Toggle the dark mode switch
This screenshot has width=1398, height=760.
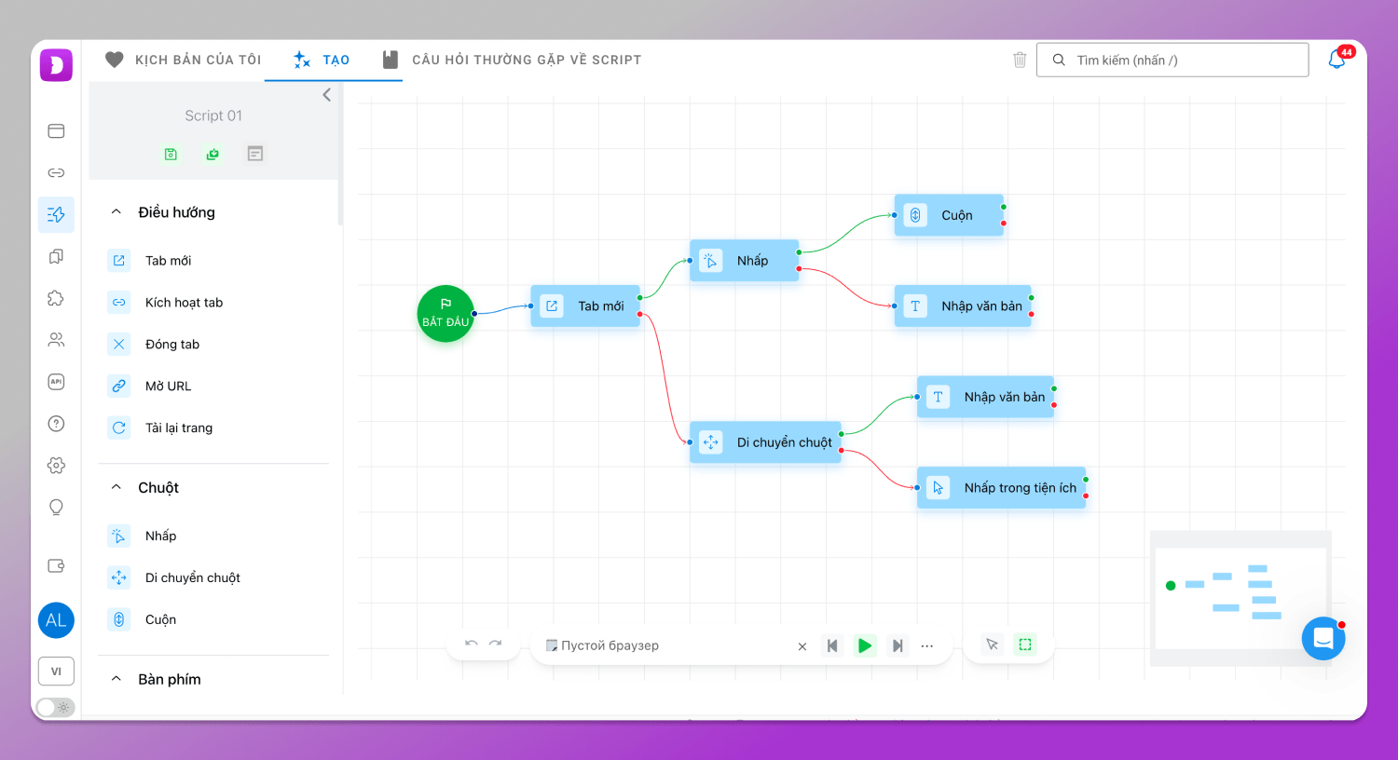pyautogui.click(x=55, y=707)
